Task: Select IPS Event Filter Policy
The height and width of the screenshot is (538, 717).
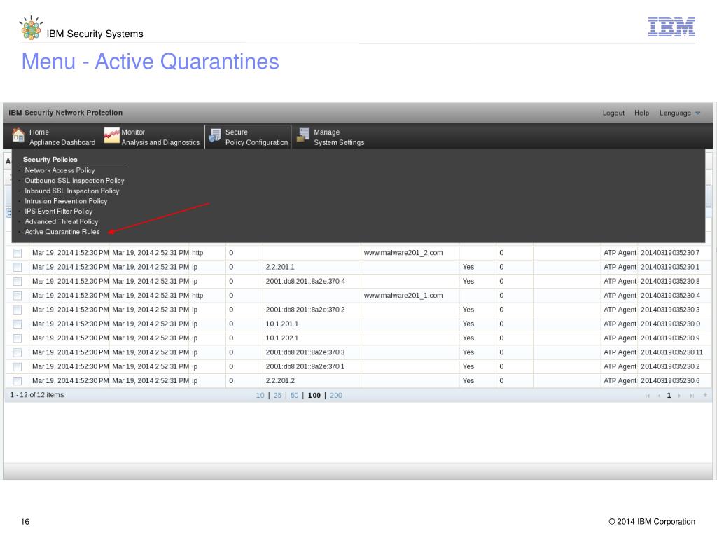Action: [x=59, y=212]
